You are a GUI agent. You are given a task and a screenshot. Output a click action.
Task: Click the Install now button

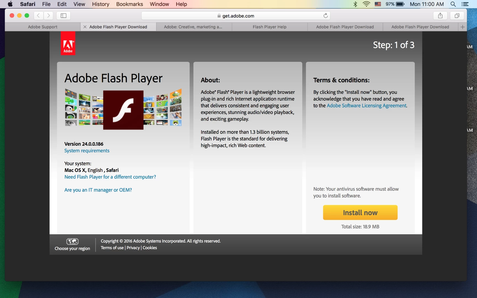(x=360, y=212)
